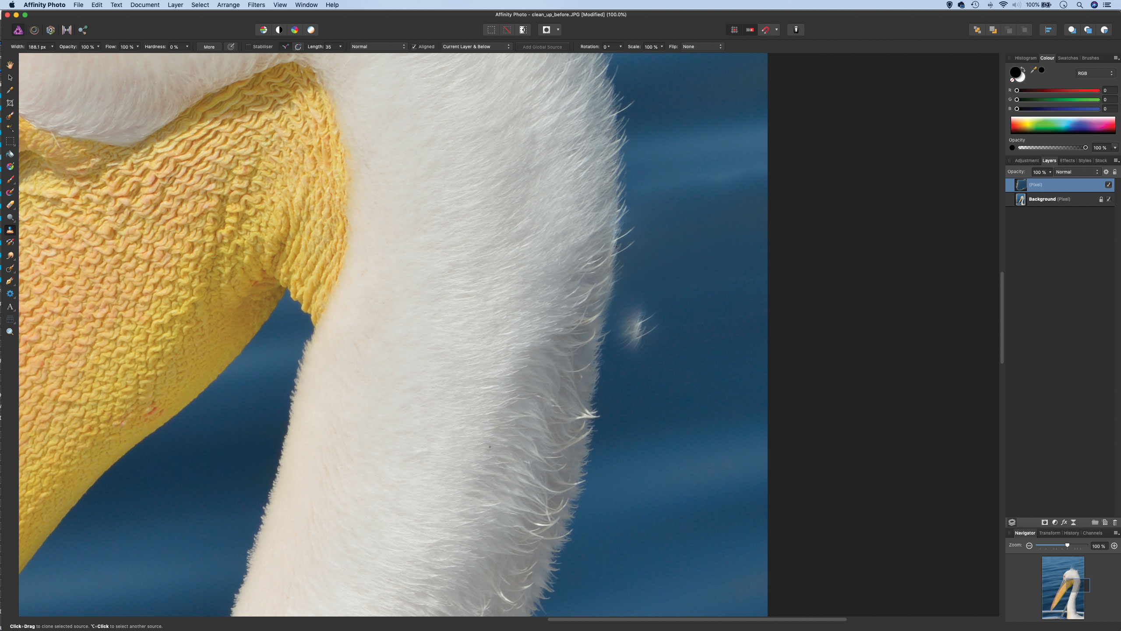Uncheck the Aligned checkbox

(x=414, y=47)
